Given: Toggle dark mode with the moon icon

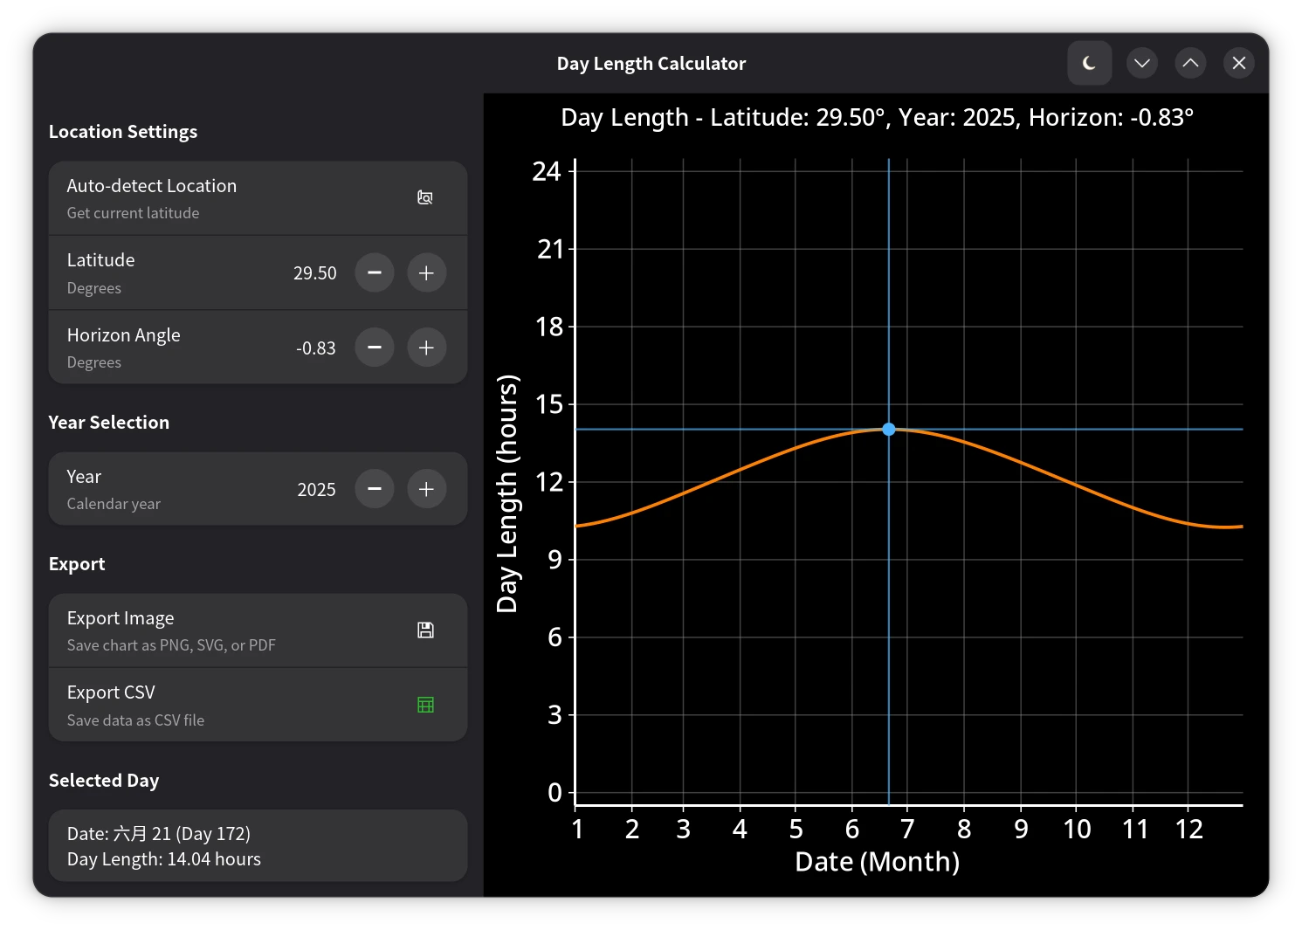Looking at the screenshot, I should point(1089,63).
